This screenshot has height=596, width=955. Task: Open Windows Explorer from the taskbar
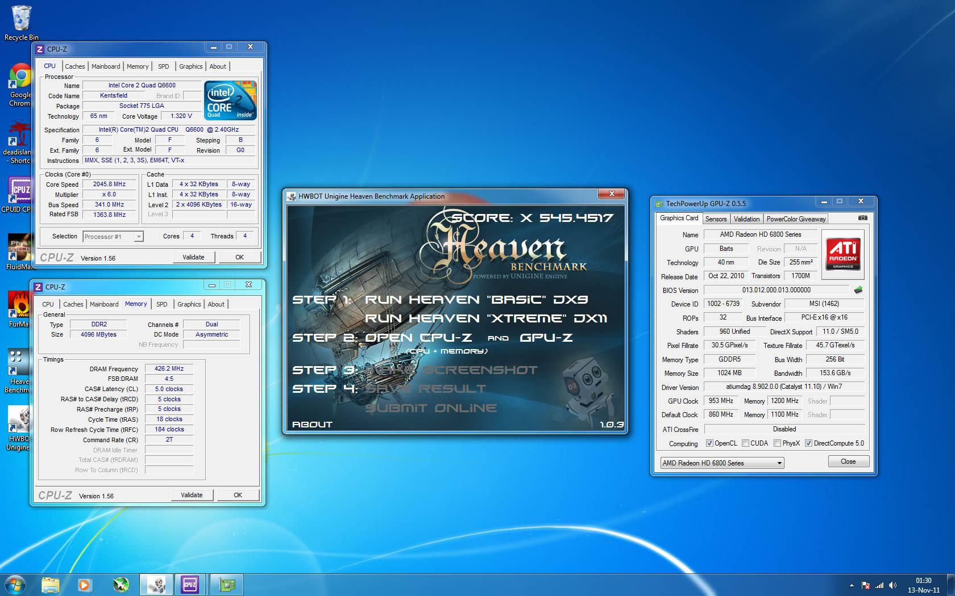(x=50, y=585)
